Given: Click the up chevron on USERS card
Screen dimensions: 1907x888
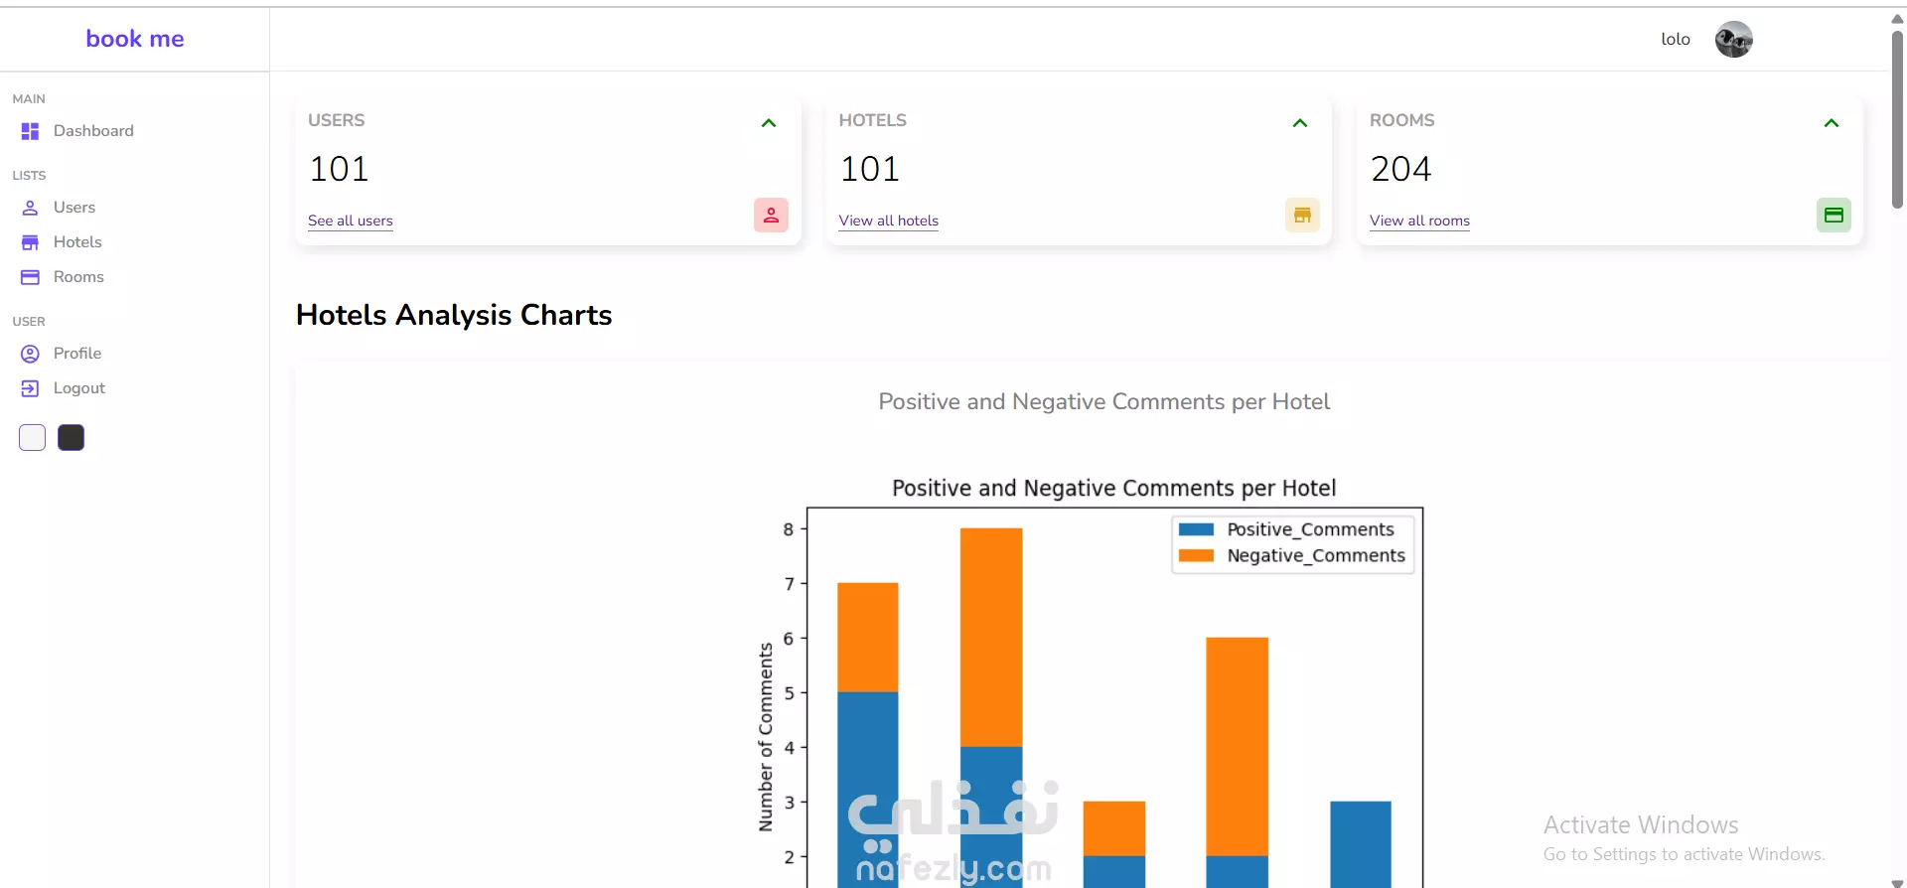Looking at the screenshot, I should tap(769, 123).
